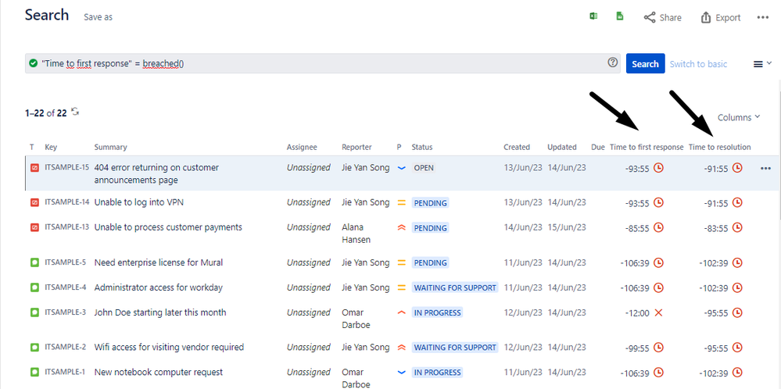Screen dimensions: 781x389
Task: Sort by the Updated column header
Action: coord(562,148)
